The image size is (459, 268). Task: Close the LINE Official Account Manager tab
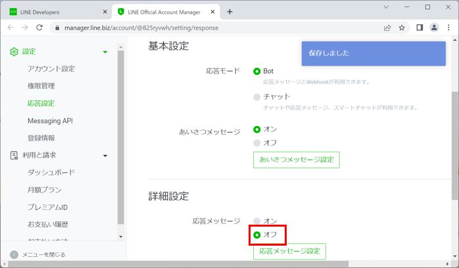coord(213,12)
